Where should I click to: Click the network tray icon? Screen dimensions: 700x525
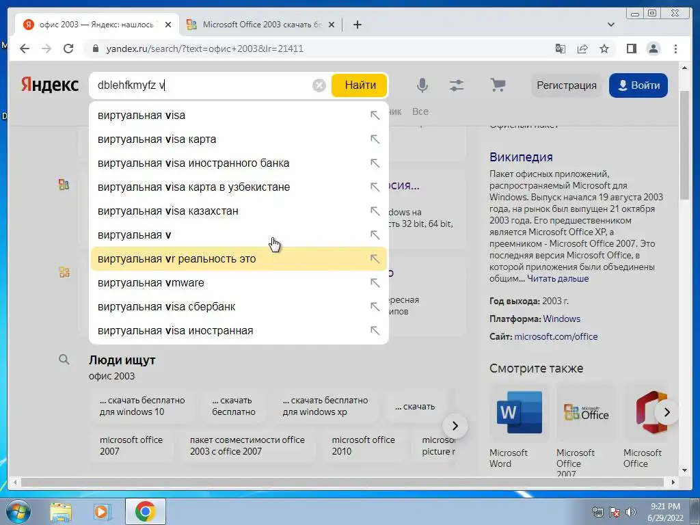coord(597,512)
